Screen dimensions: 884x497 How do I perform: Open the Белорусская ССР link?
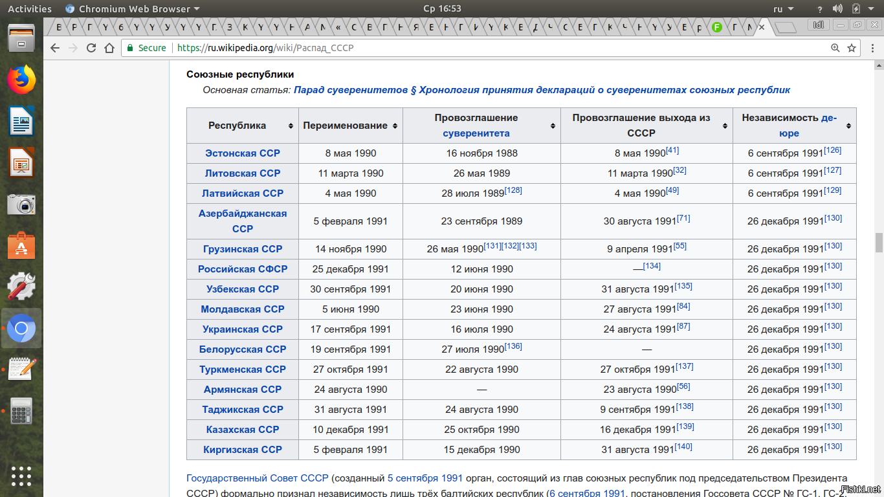pos(243,349)
